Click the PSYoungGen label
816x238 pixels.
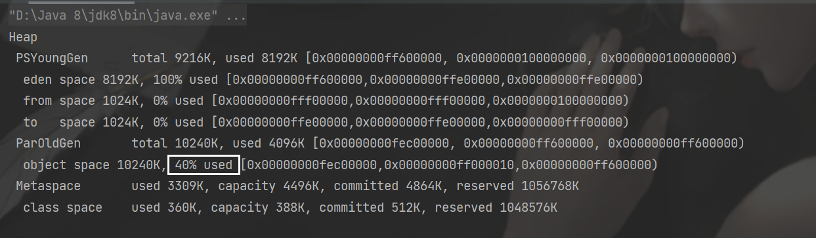pos(52,58)
